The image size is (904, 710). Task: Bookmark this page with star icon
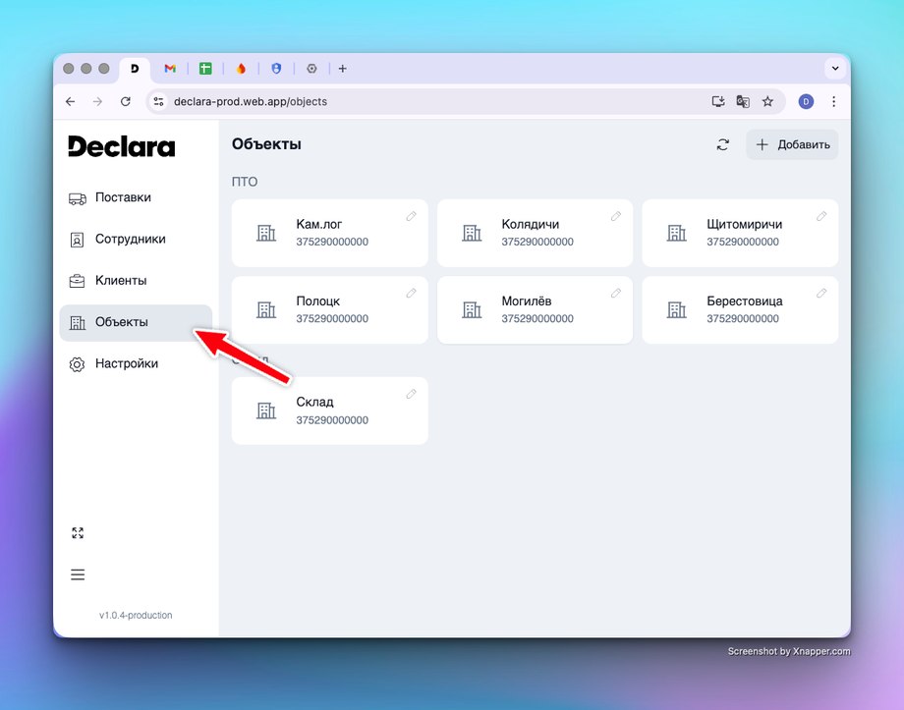pyautogui.click(x=767, y=101)
